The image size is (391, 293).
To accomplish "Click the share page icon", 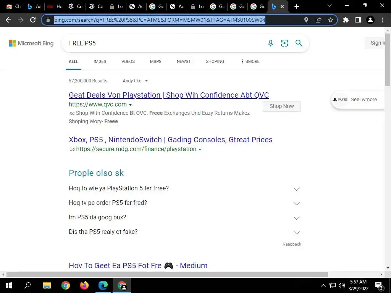I will [x=318, y=20].
